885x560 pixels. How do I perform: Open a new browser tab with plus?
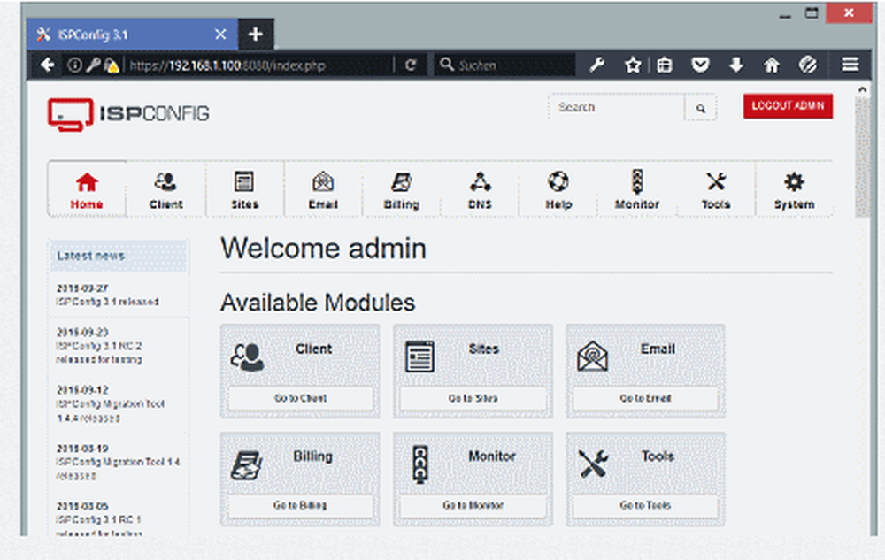(256, 35)
